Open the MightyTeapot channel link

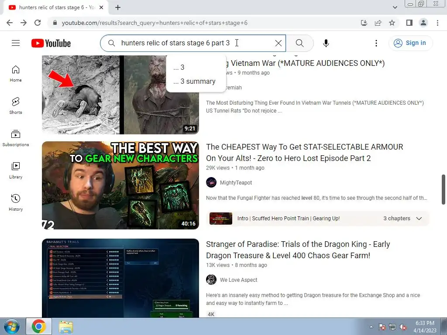point(236,183)
